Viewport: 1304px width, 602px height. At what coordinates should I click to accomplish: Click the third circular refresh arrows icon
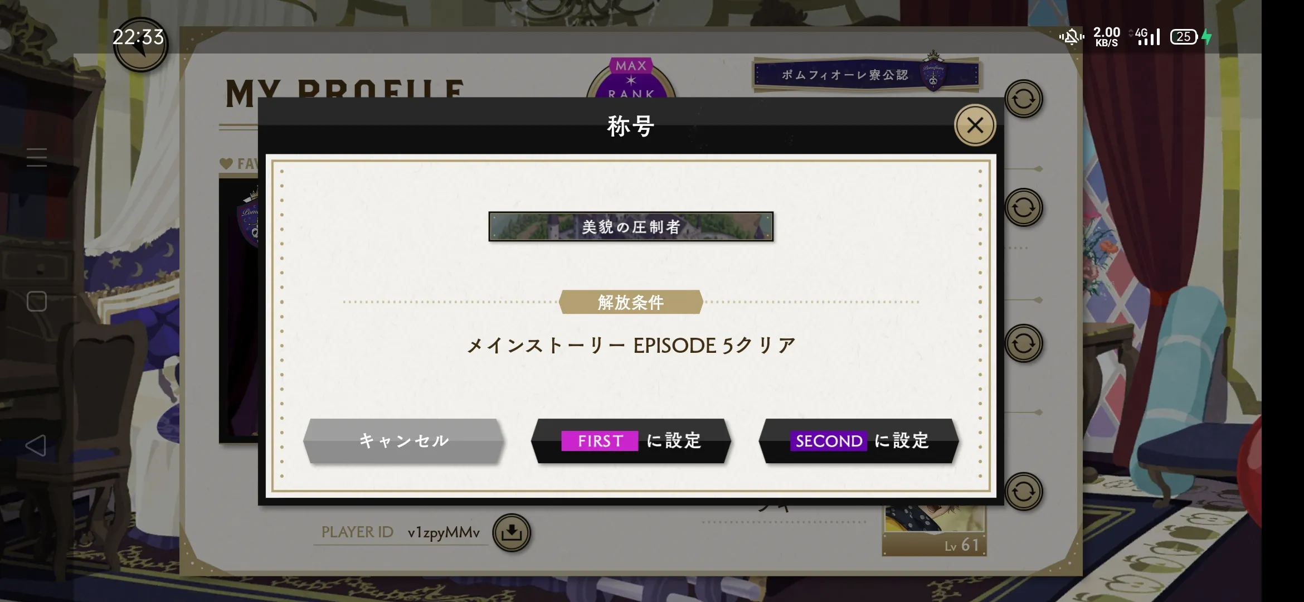point(1024,343)
